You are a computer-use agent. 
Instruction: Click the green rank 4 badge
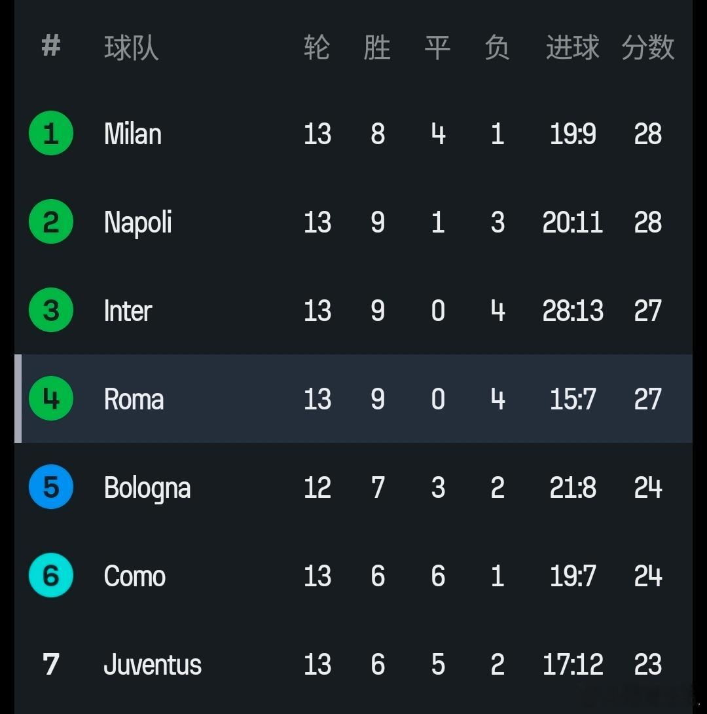click(x=51, y=398)
